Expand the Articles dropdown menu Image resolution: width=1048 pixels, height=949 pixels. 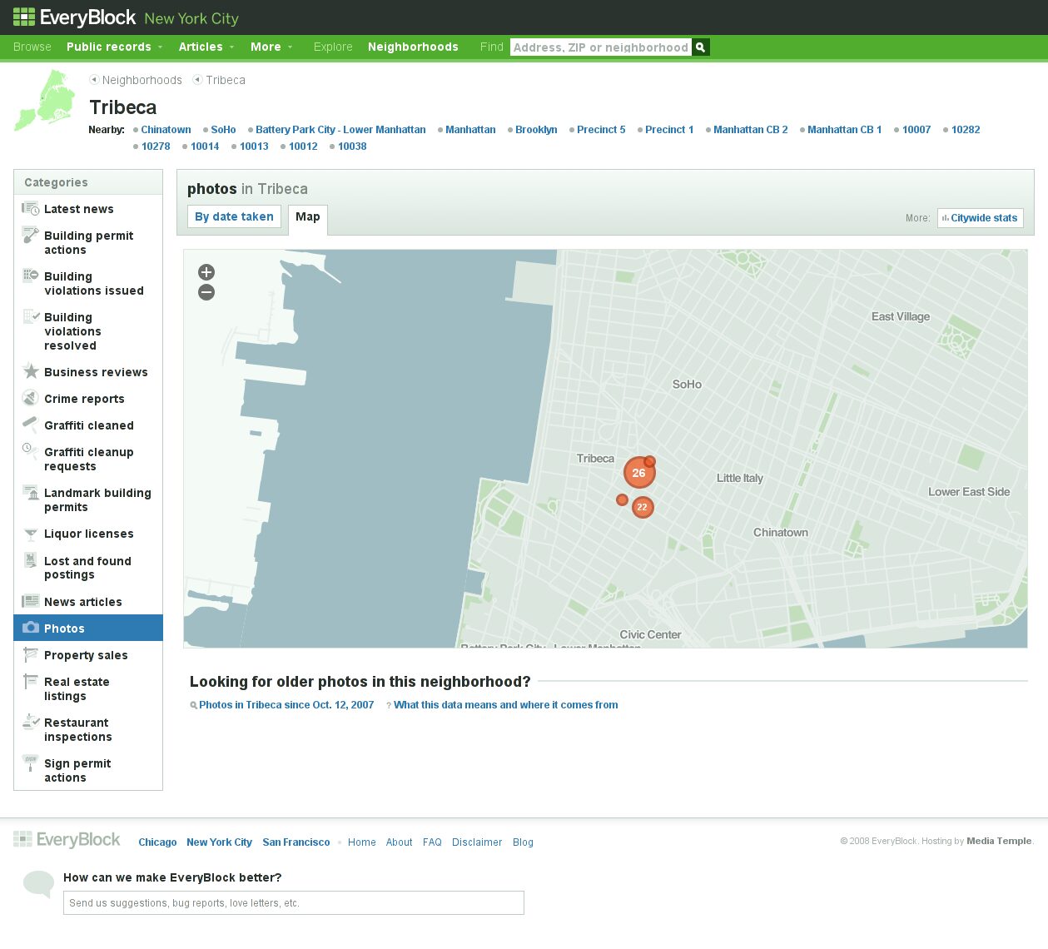206,47
